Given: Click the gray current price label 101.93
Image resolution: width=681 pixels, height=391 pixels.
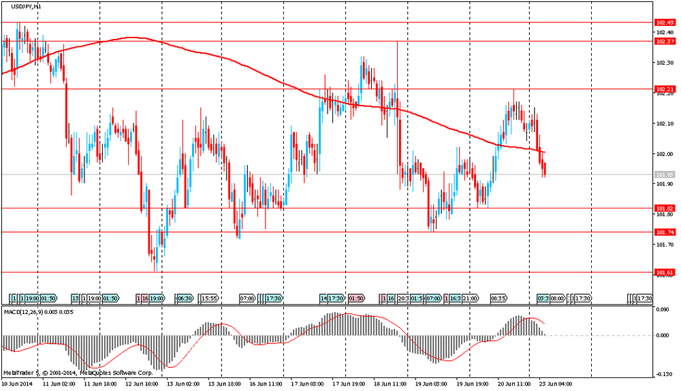Looking at the screenshot, I should coord(663,175).
